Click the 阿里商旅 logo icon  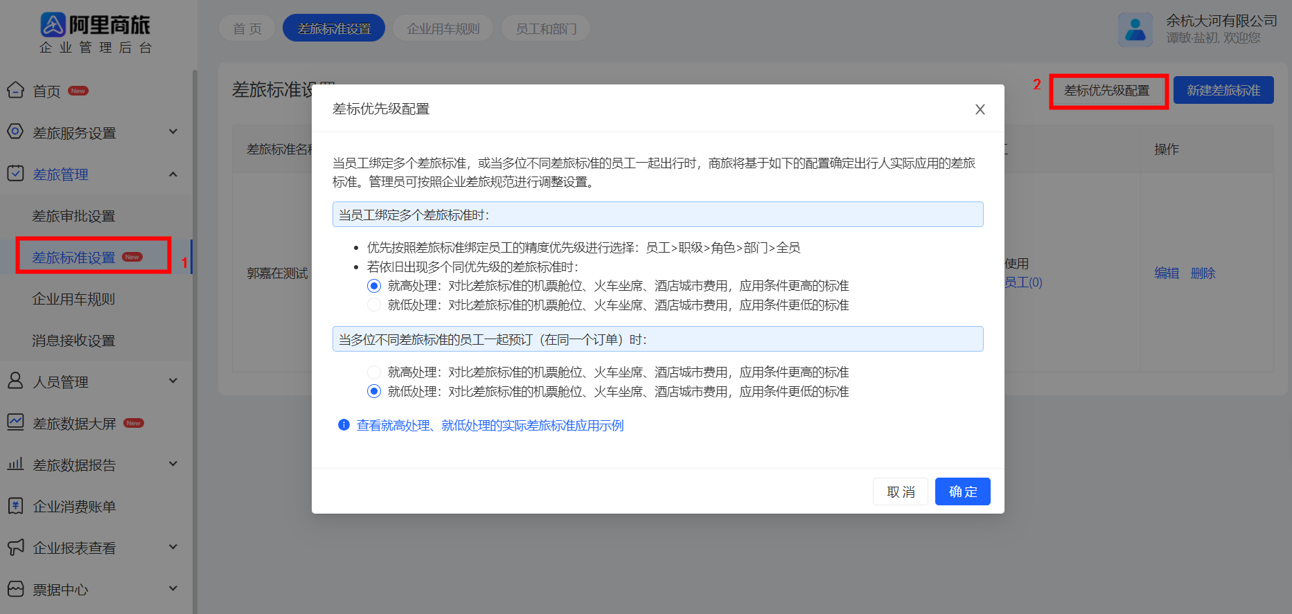click(x=53, y=25)
